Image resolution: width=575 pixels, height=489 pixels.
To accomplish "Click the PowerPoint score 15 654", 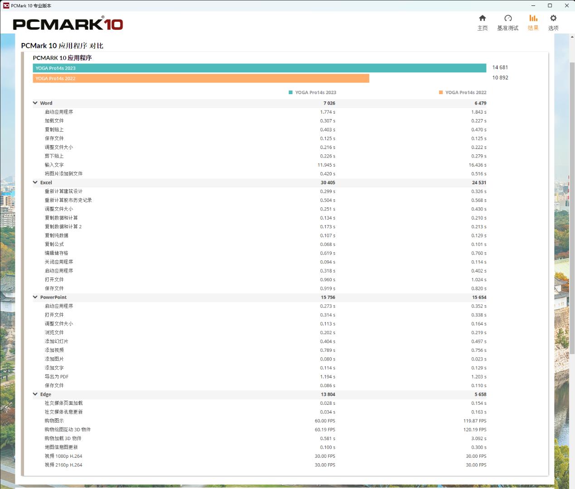I will [x=479, y=297].
